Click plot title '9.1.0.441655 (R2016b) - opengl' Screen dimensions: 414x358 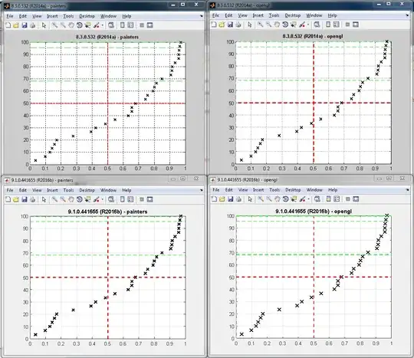[x=314, y=212]
